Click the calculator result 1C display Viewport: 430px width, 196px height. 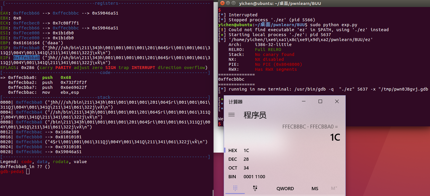click(335, 137)
